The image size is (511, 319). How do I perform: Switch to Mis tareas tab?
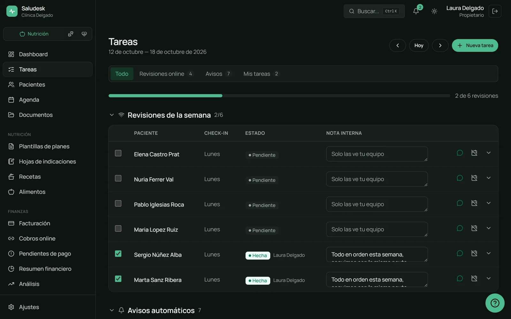pyautogui.click(x=261, y=74)
